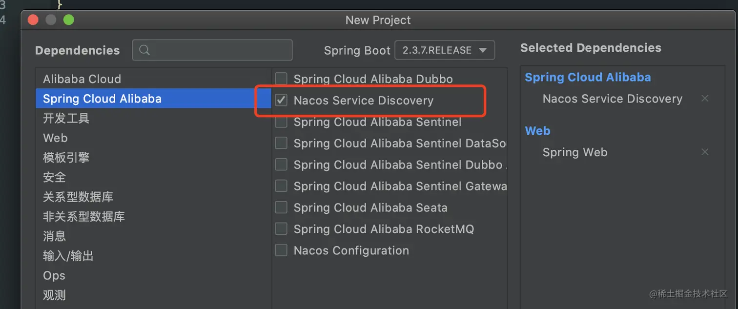Remove Nacos Service Discovery from selected dependencies
The image size is (738, 309).
click(704, 99)
